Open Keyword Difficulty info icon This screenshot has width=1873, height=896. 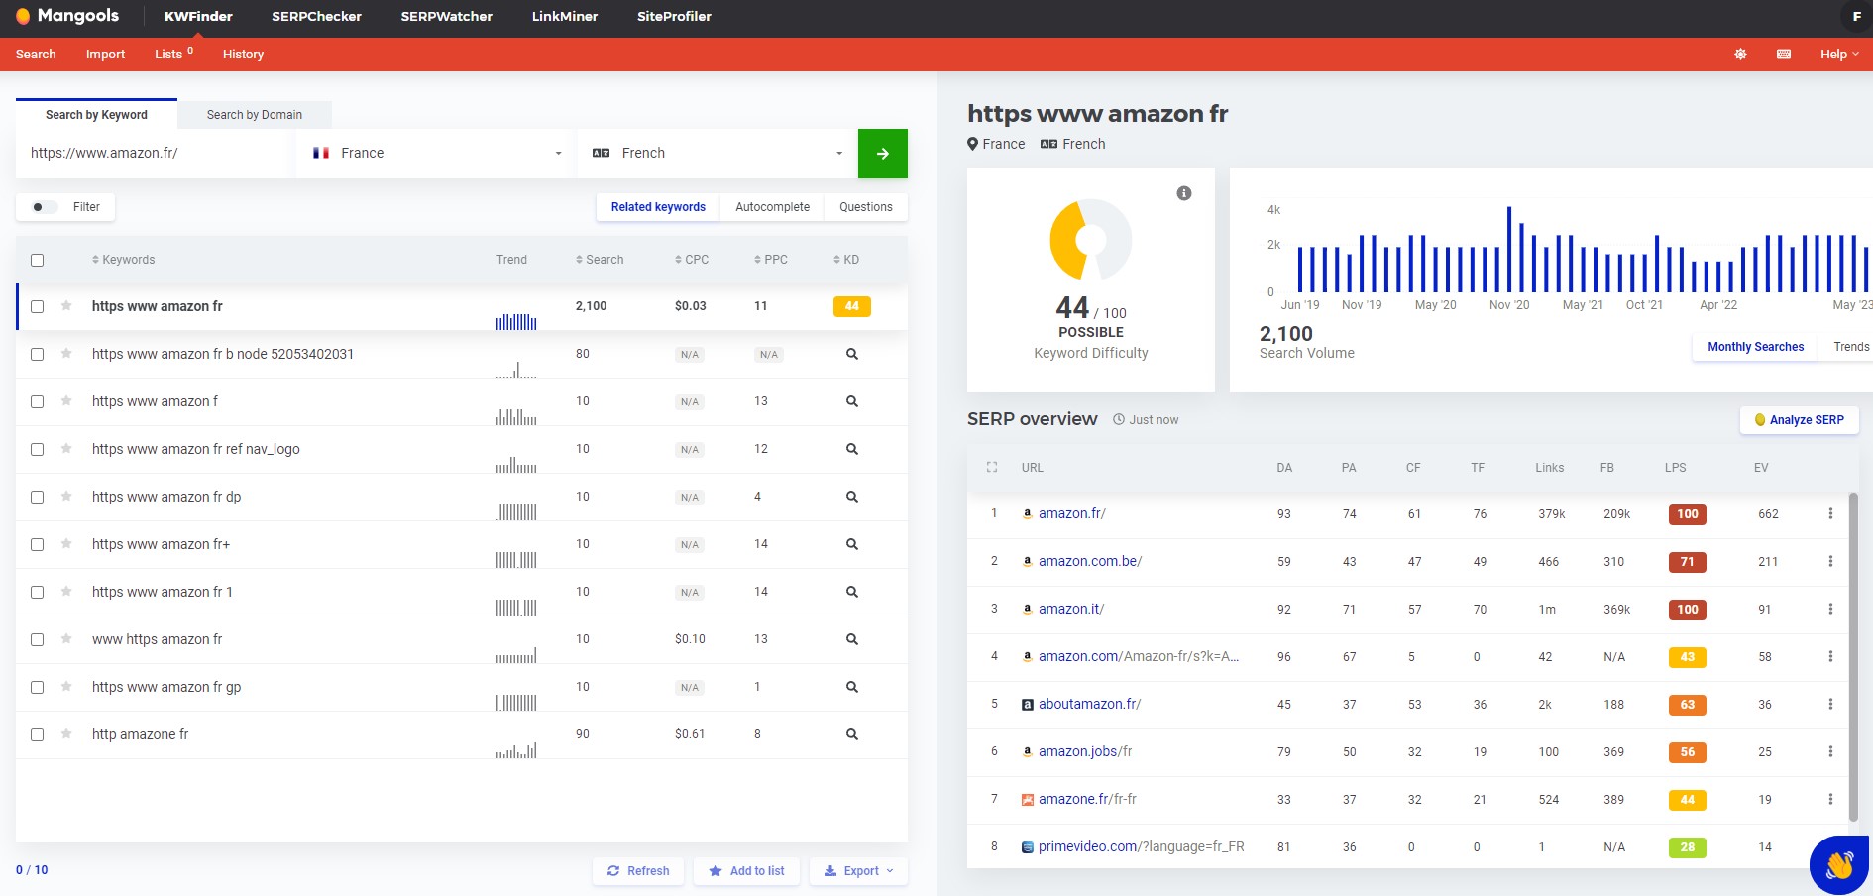[x=1184, y=193]
